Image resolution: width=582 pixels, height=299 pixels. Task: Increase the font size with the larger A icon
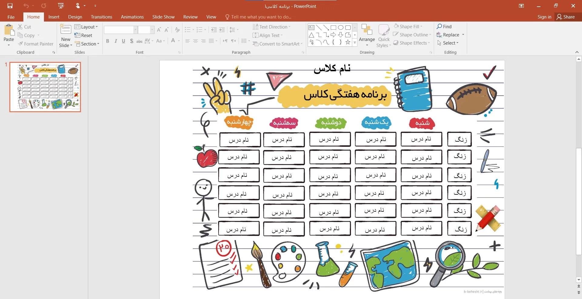pos(159,30)
